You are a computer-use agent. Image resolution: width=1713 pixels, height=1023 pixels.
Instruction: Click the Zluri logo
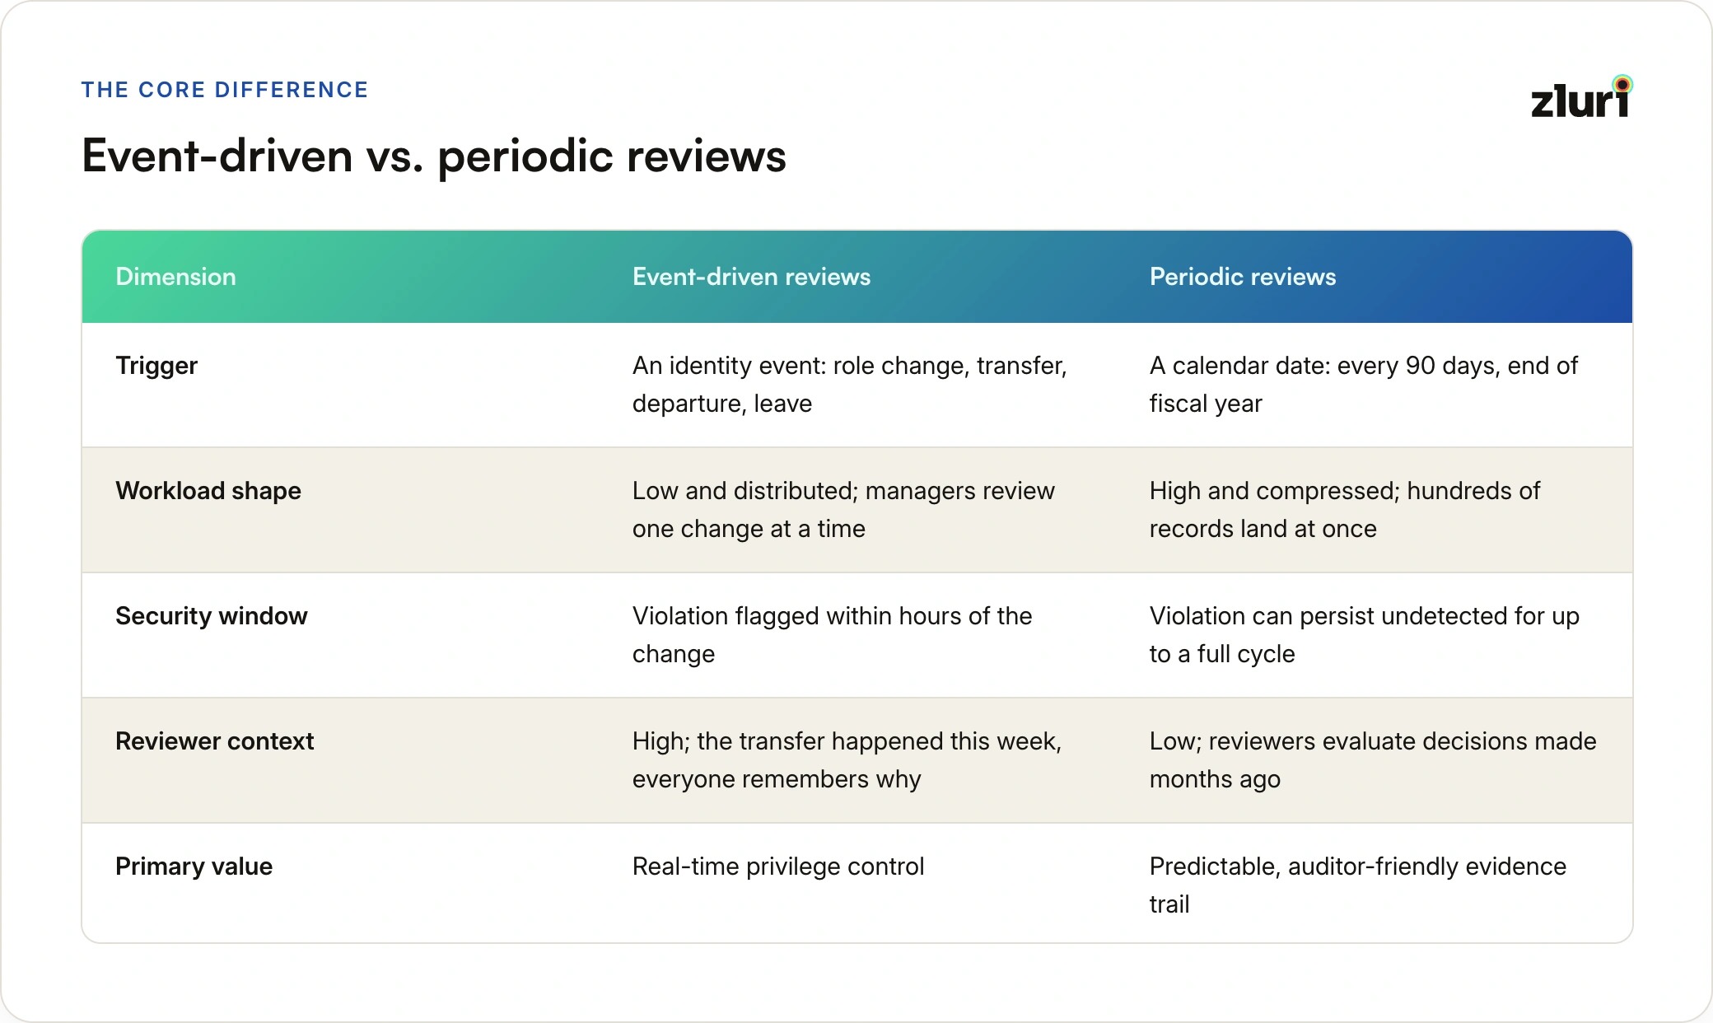tap(1581, 97)
